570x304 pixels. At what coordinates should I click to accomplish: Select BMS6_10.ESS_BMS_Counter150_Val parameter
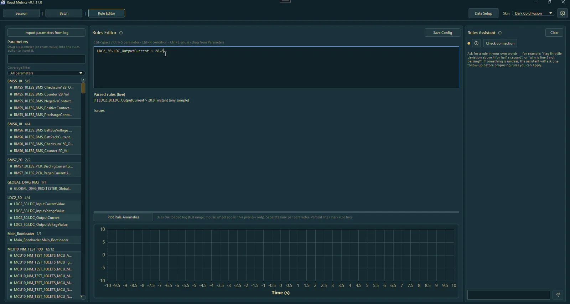44,151
